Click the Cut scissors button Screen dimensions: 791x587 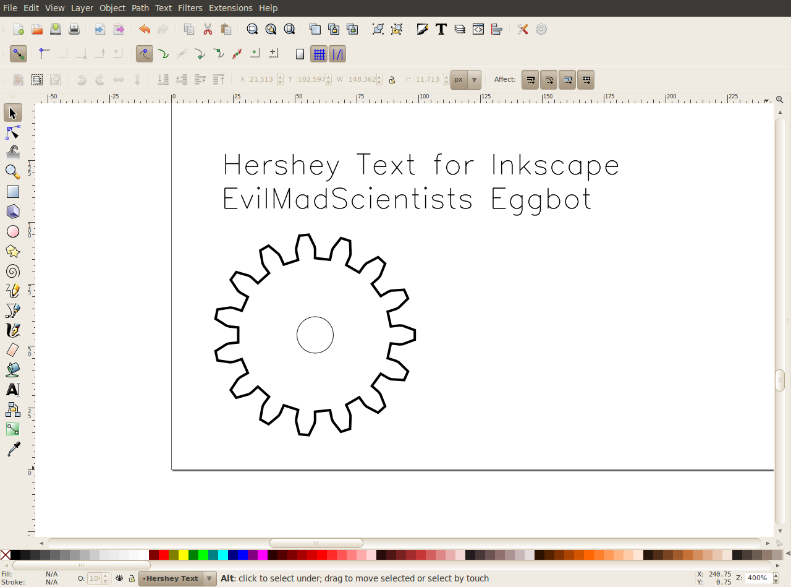click(x=208, y=29)
